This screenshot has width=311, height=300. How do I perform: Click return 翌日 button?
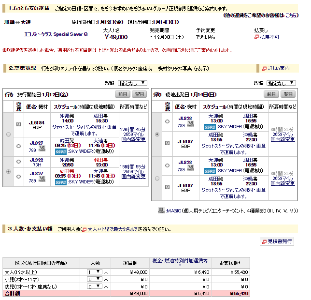288,94
